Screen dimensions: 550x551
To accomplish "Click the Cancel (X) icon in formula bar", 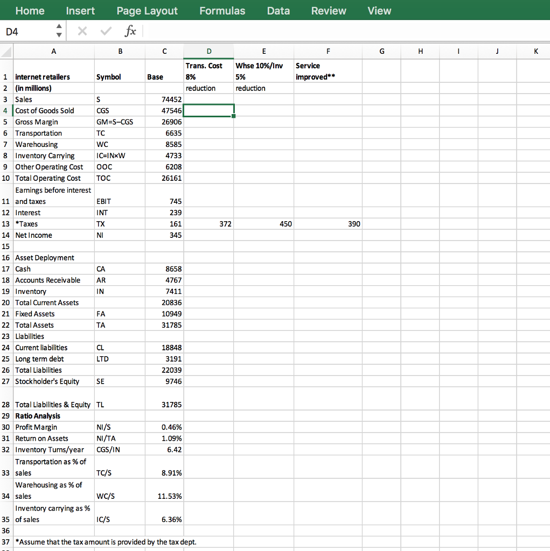I will 82,32.
